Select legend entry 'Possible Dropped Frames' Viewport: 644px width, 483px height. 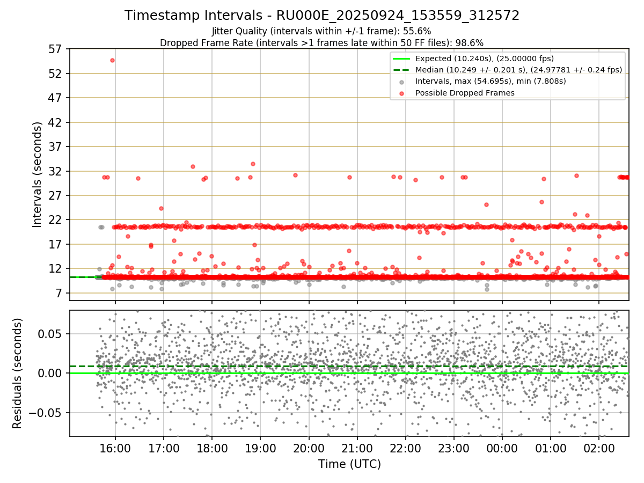465,93
